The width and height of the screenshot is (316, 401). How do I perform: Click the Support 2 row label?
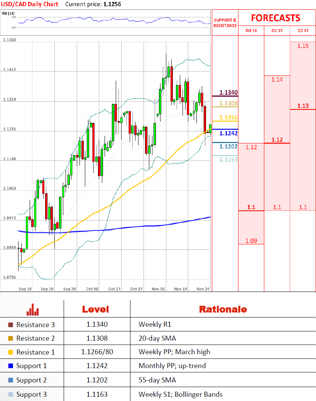tap(31, 380)
